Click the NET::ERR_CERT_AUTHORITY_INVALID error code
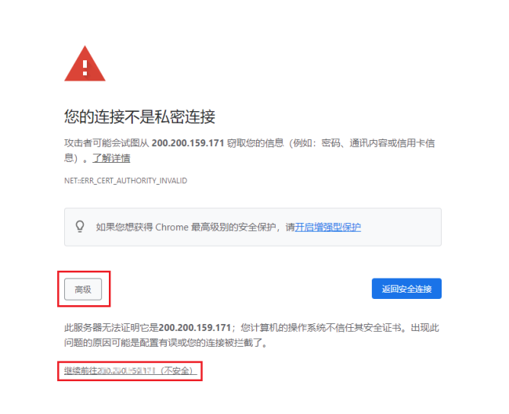Viewport: 509px width, 414px height. (125, 181)
